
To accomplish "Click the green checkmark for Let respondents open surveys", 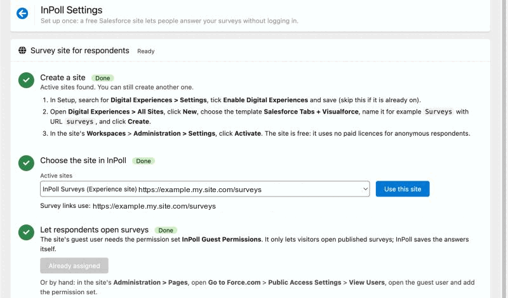I will (x=26, y=232).
